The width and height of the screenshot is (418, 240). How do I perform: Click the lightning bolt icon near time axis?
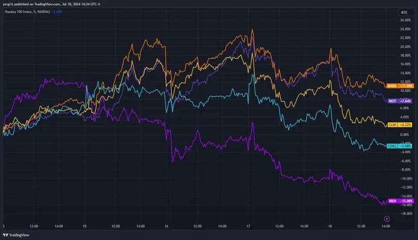coord(387,219)
